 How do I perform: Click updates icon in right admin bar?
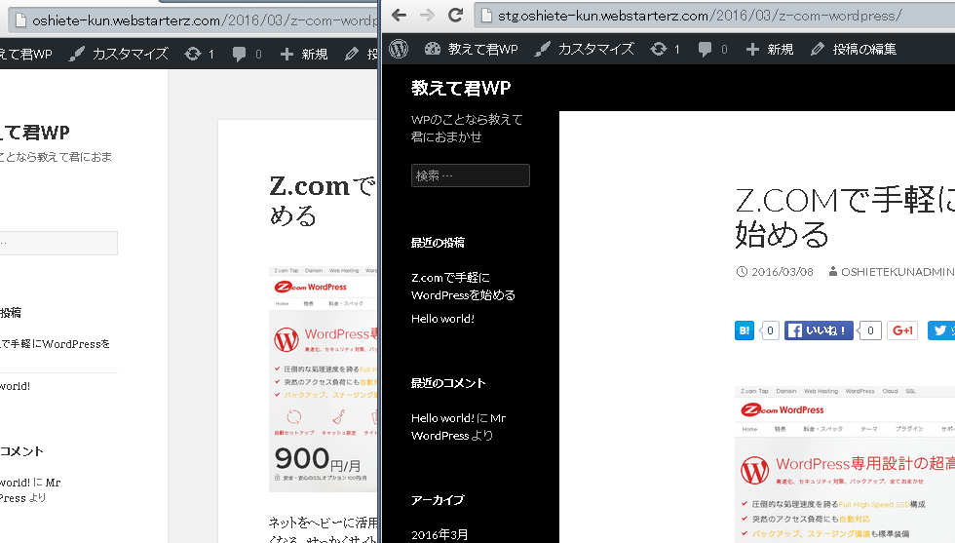tap(665, 49)
